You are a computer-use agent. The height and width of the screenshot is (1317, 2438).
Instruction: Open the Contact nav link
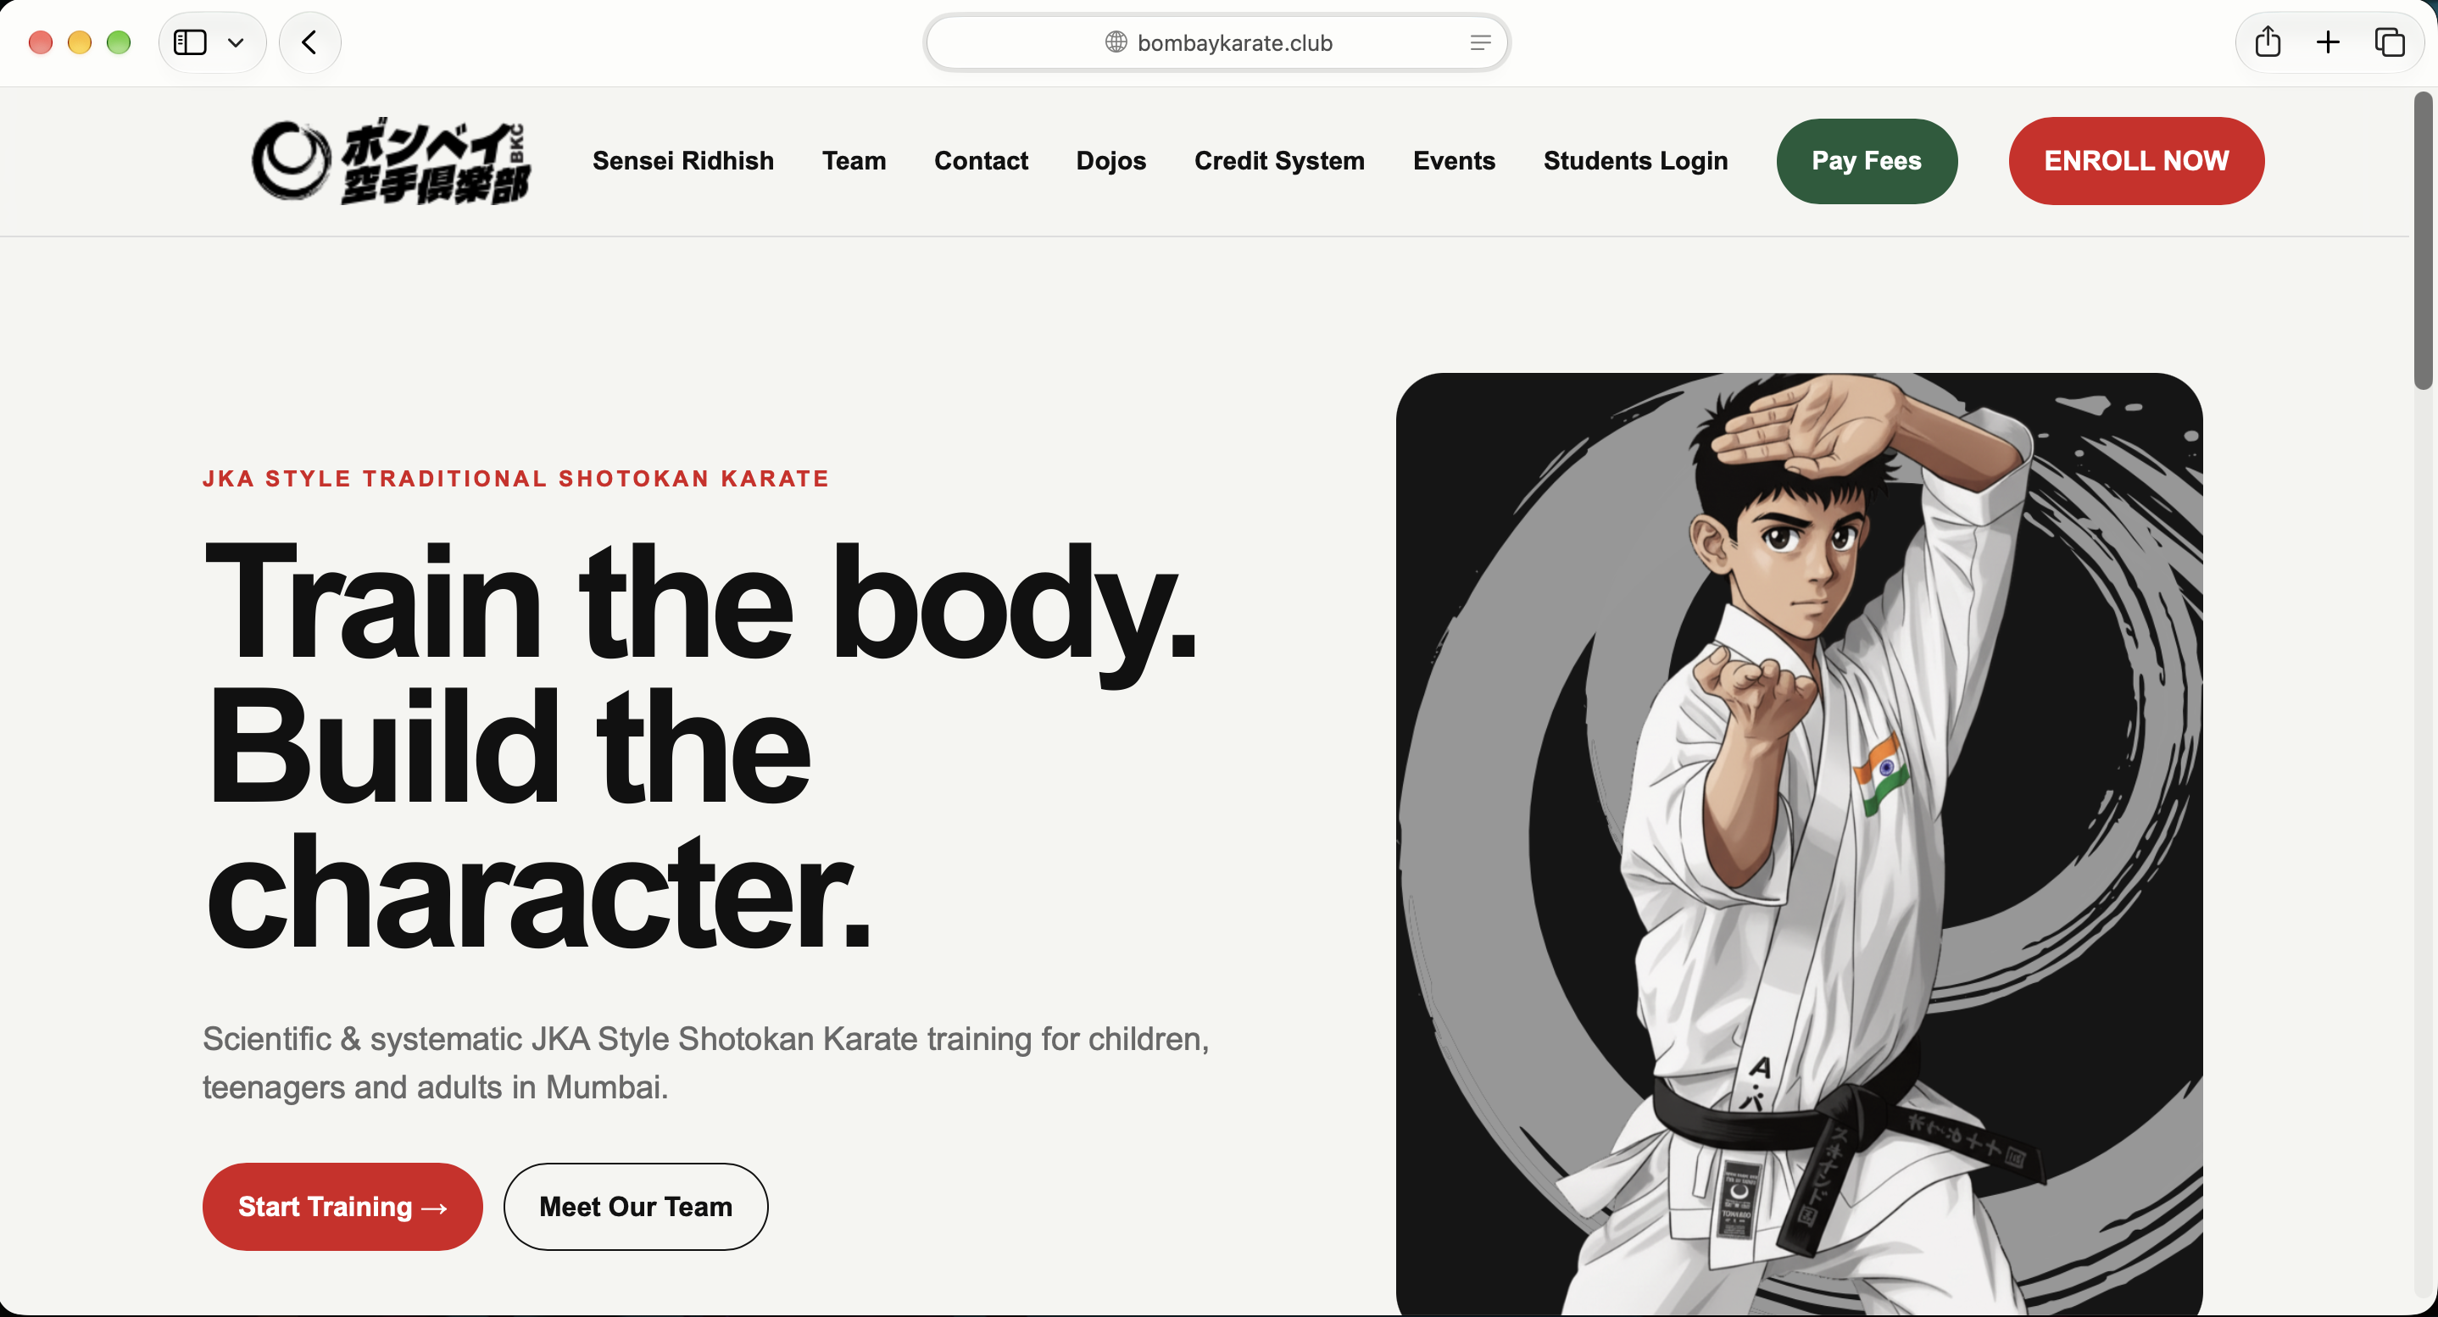[981, 161]
